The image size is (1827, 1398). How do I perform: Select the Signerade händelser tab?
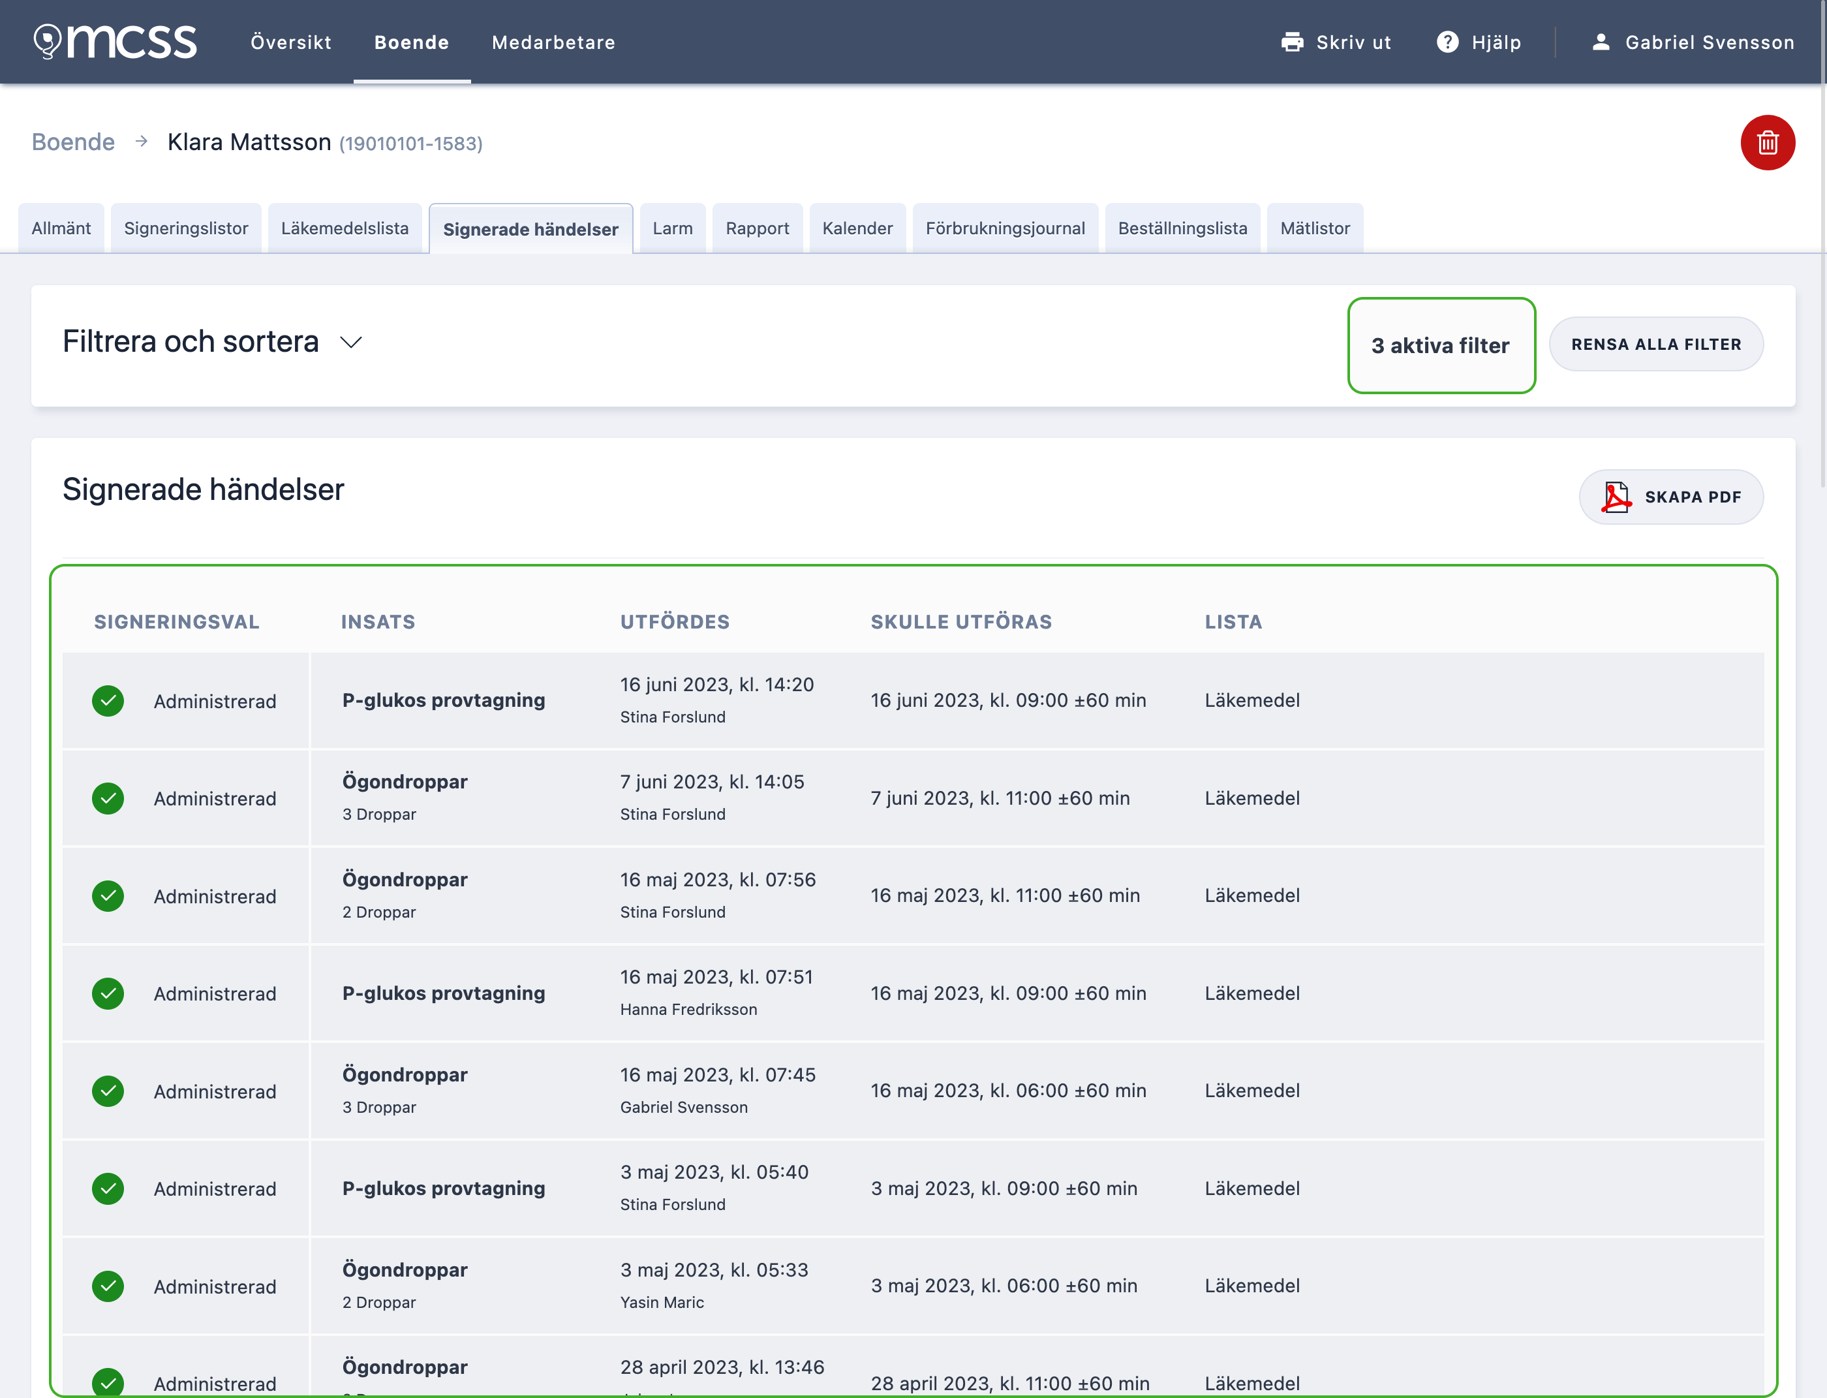(530, 229)
